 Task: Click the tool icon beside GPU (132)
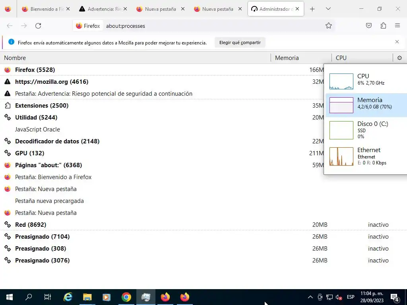pyautogui.click(x=8, y=153)
